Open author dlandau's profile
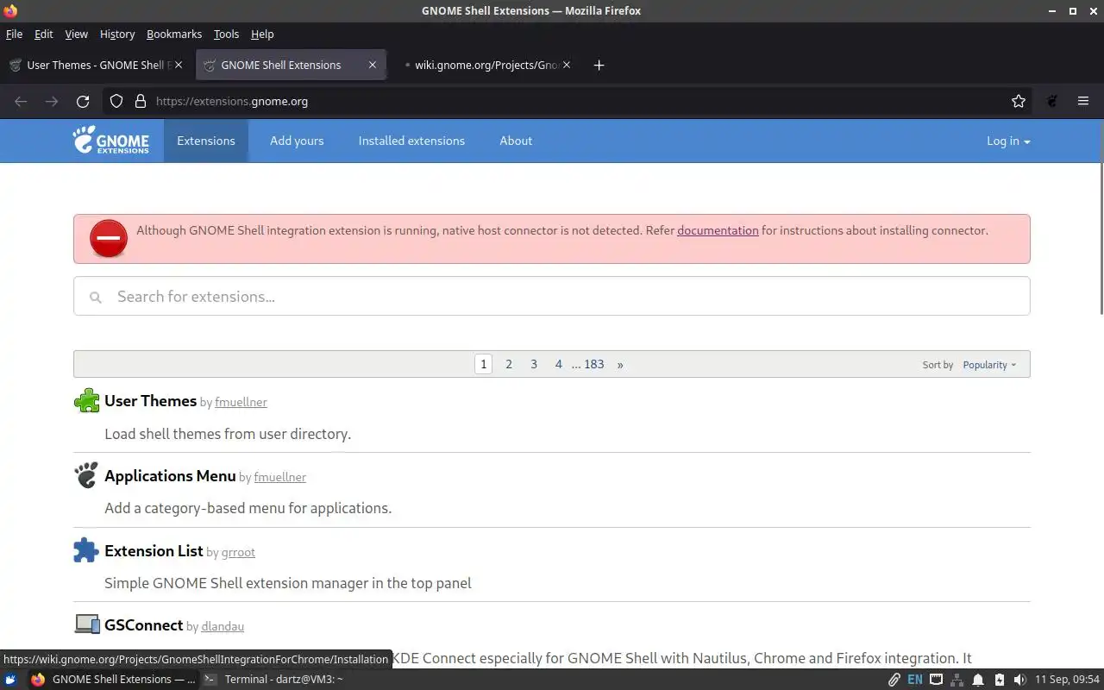The image size is (1104, 690). 223,627
